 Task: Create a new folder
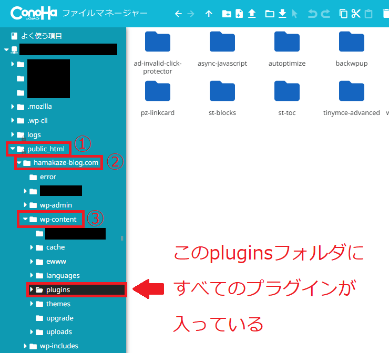tap(227, 14)
